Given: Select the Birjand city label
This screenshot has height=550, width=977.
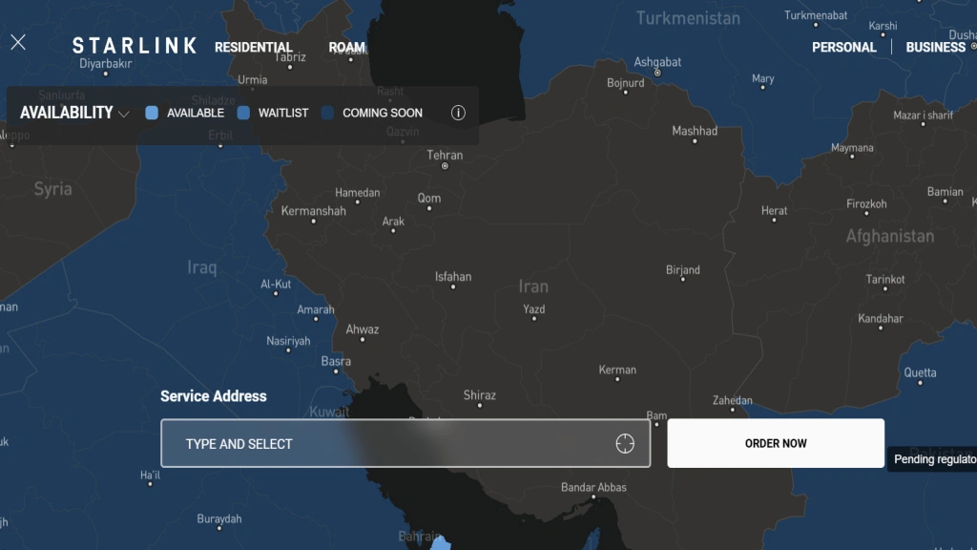Looking at the screenshot, I should click(683, 270).
